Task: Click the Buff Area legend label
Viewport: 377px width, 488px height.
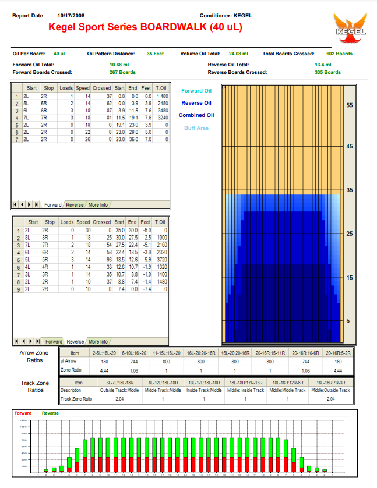Action: pyautogui.click(x=196, y=128)
